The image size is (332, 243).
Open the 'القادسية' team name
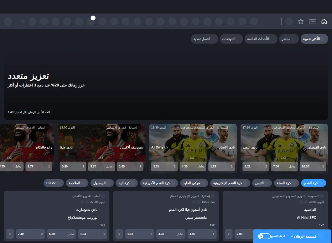pos(310,210)
